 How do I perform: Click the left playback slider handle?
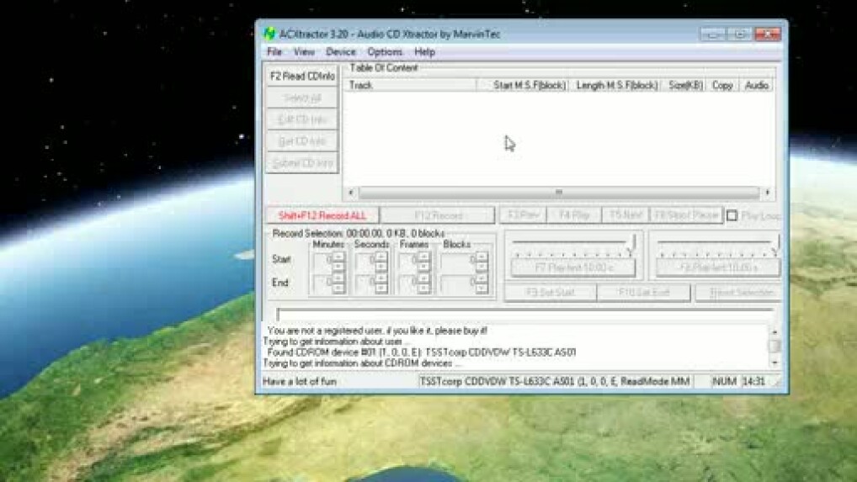pyautogui.click(x=632, y=244)
